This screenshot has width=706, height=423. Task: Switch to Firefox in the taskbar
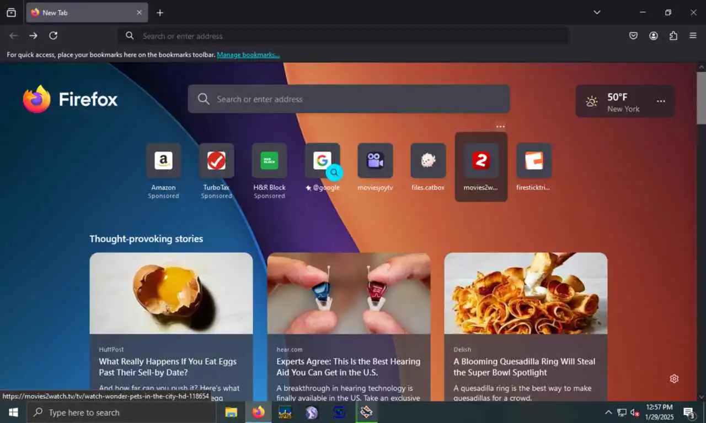coord(258,412)
